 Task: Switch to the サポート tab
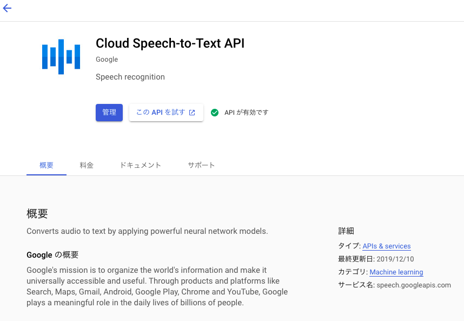201,165
